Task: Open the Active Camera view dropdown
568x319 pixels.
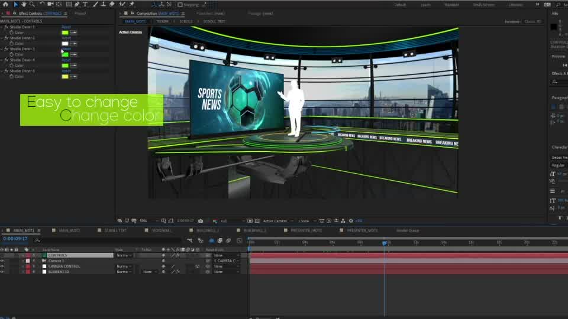Action: [278, 220]
